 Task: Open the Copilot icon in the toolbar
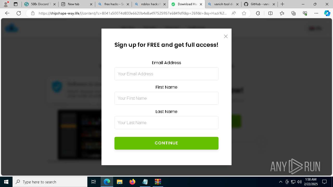tap(327, 13)
